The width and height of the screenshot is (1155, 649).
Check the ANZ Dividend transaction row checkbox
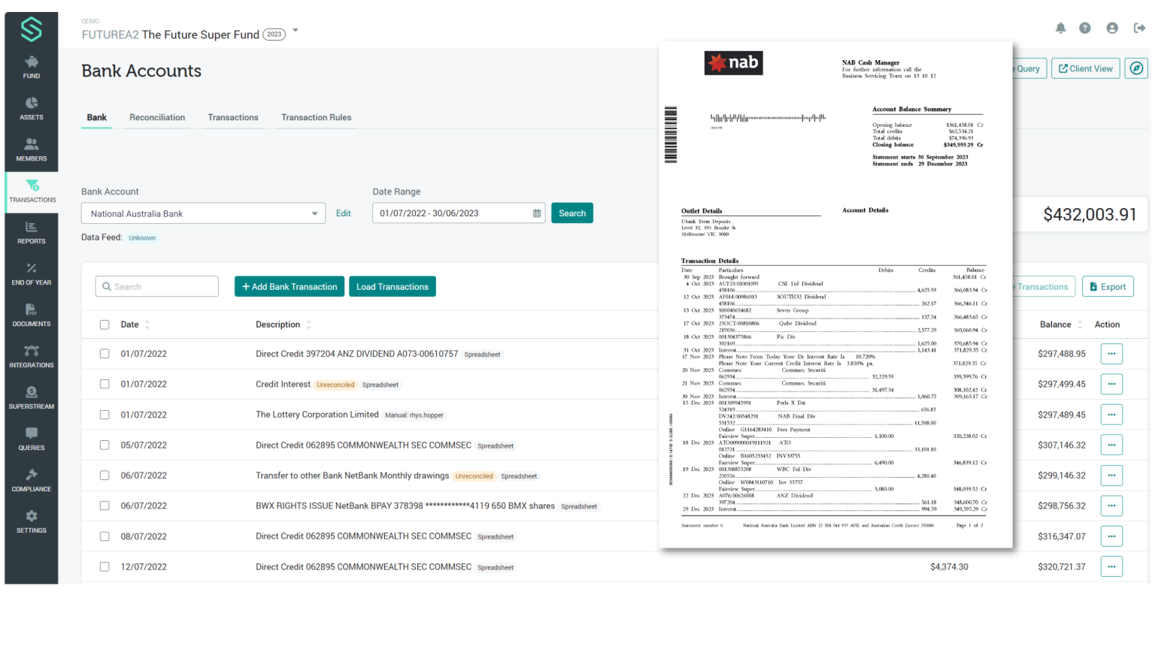[x=105, y=354]
